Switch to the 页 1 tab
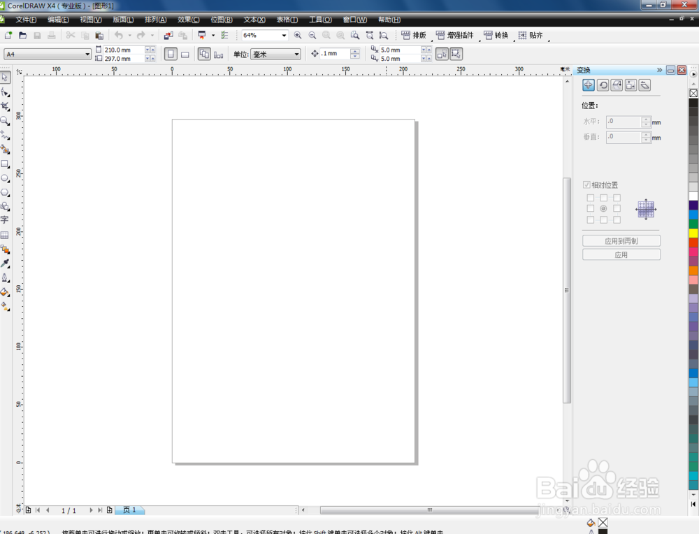Screen dimensions: 699x534 click(130, 510)
